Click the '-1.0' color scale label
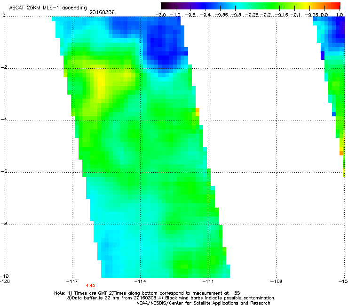The height and width of the screenshot is (306, 348). click(x=175, y=15)
